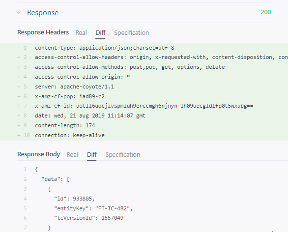This screenshot has width=288, height=232.
Task: Switch to Specification tab of Response Body
Action: (123, 154)
